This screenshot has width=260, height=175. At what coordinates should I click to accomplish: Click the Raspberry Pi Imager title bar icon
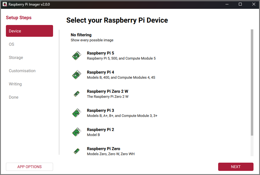click(x=4, y=4)
